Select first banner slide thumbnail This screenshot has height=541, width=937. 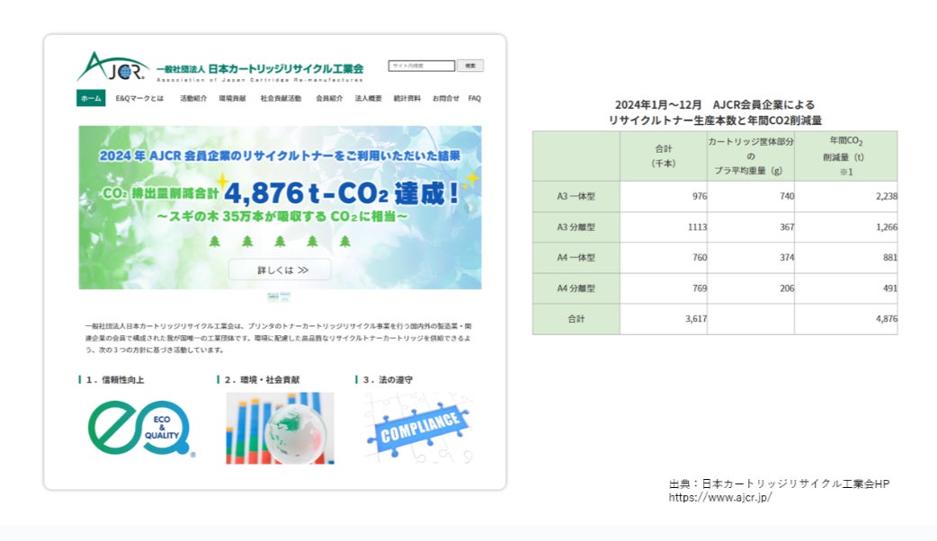[x=273, y=297]
